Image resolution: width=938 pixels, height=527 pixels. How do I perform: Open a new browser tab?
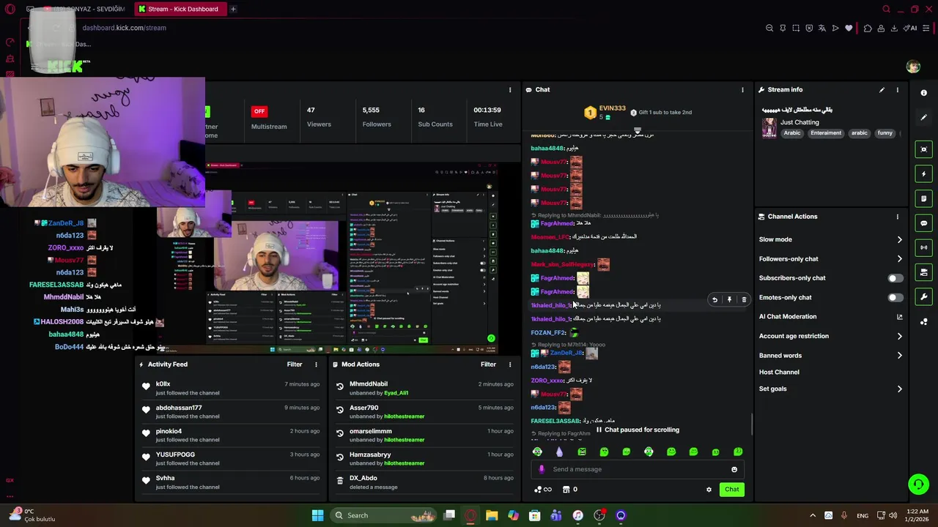point(233,9)
